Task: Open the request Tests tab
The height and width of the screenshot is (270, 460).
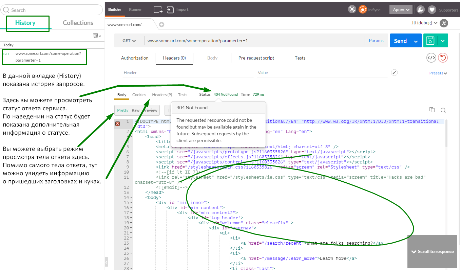Action: 300,58
